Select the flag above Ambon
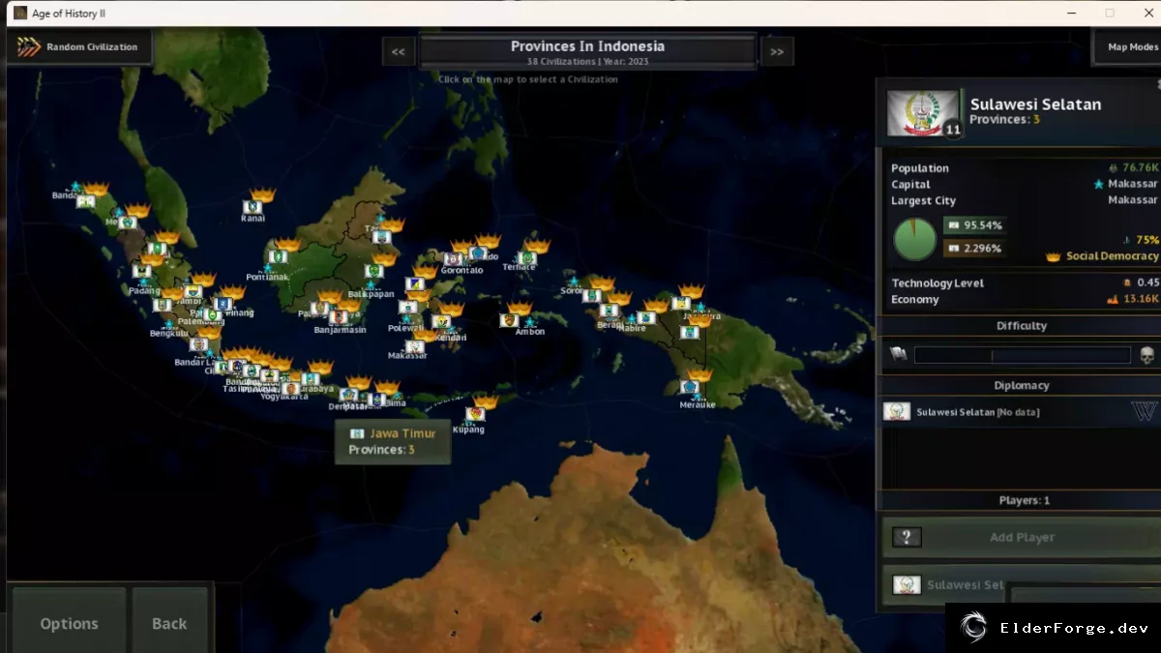This screenshot has height=653, width=1161. (x=509, y=320)
